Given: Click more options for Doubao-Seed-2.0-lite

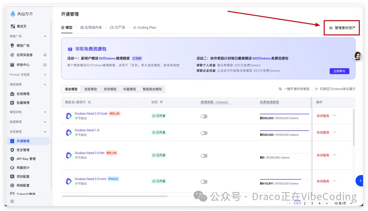Looking at the screenshot, I should pyautogui.click(x=335, y=155).
